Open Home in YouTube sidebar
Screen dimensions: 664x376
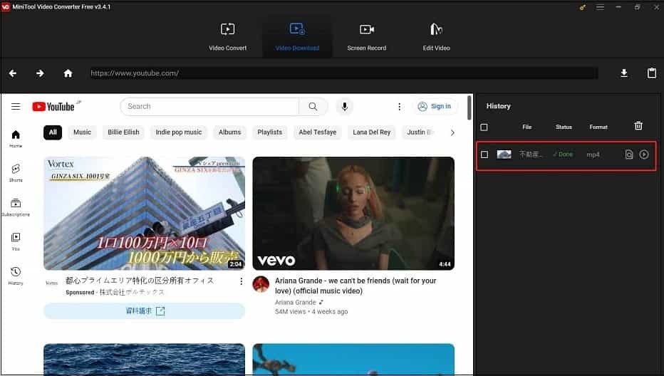click(x=16, y=139)
